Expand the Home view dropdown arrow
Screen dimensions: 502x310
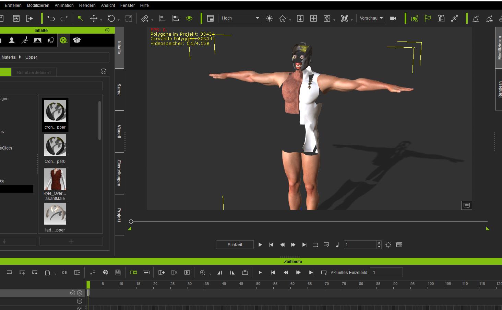pyautogui.click(x=290, y=20)
